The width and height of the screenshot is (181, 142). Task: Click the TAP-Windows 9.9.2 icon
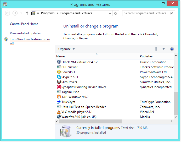pos(59,97)
